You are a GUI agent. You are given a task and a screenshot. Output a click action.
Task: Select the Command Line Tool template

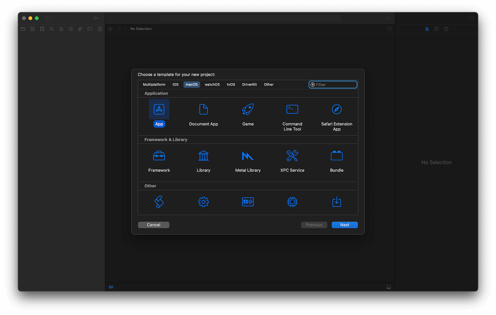292,109
